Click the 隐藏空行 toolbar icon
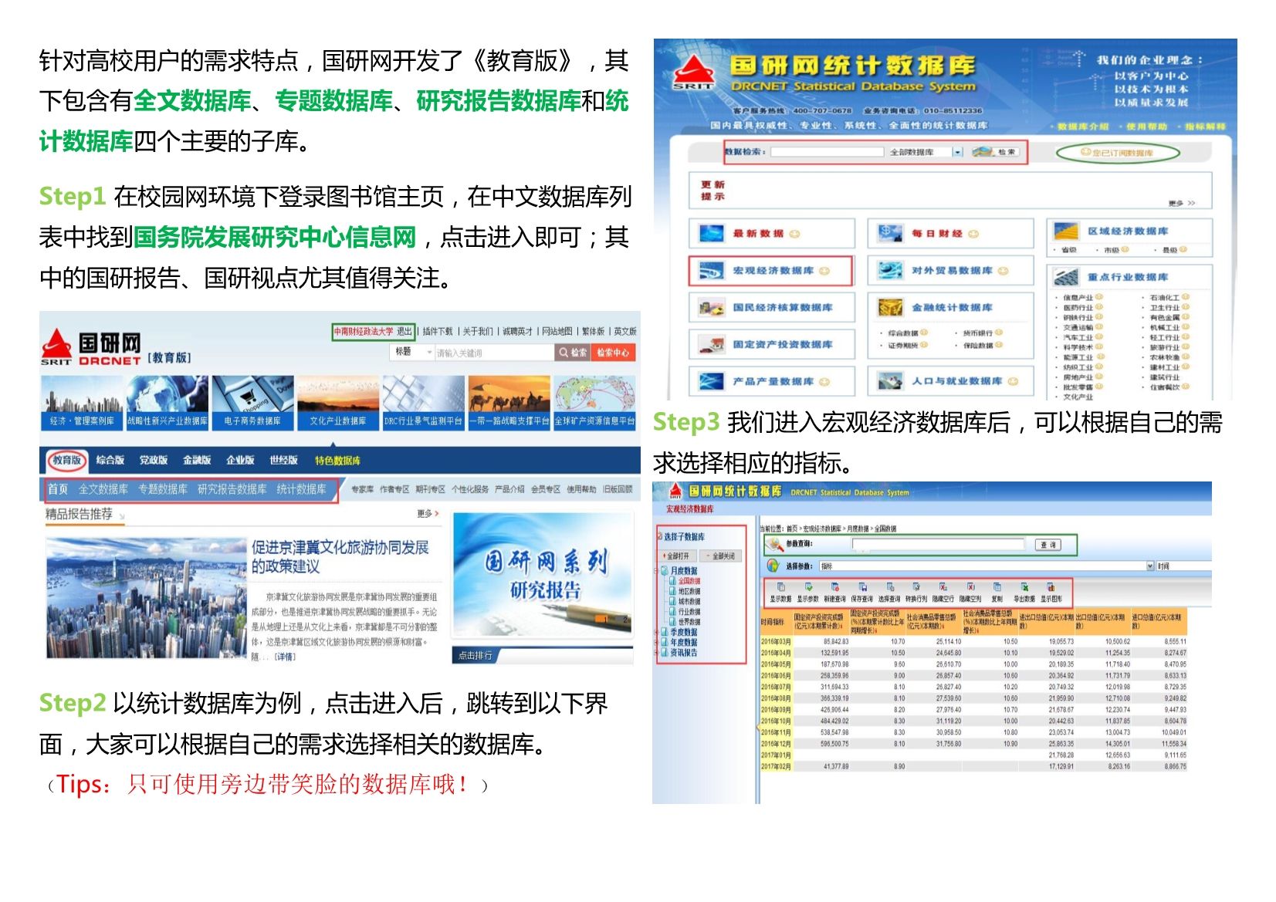This screenshot has height=902, width=1276. click(x=943, y=587)
